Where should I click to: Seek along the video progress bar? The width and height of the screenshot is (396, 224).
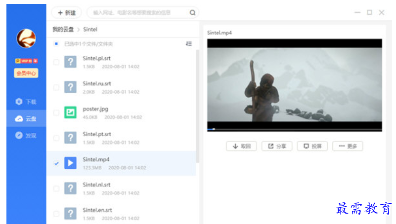point(295,129)
